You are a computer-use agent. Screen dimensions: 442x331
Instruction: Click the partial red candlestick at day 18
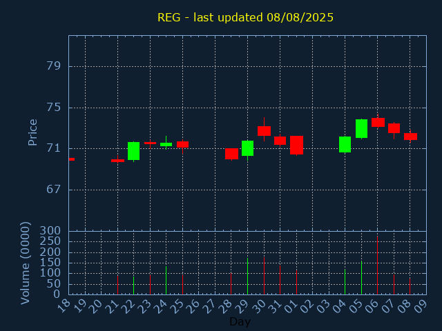pos(72,159)
